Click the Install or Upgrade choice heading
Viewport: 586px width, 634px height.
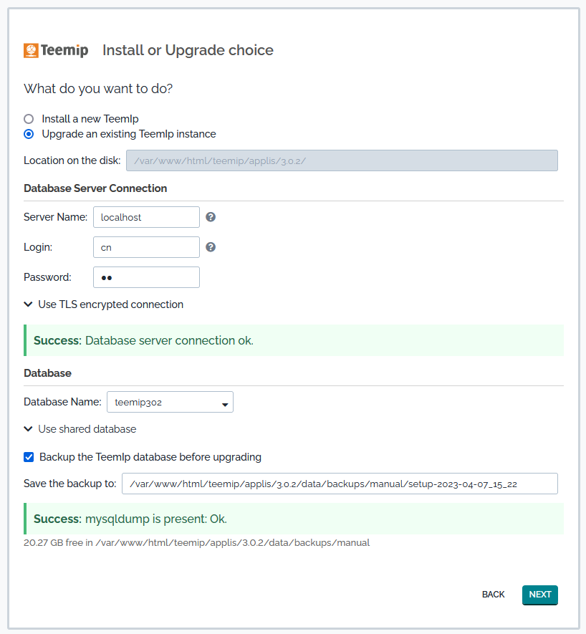(x=188, y=50)
